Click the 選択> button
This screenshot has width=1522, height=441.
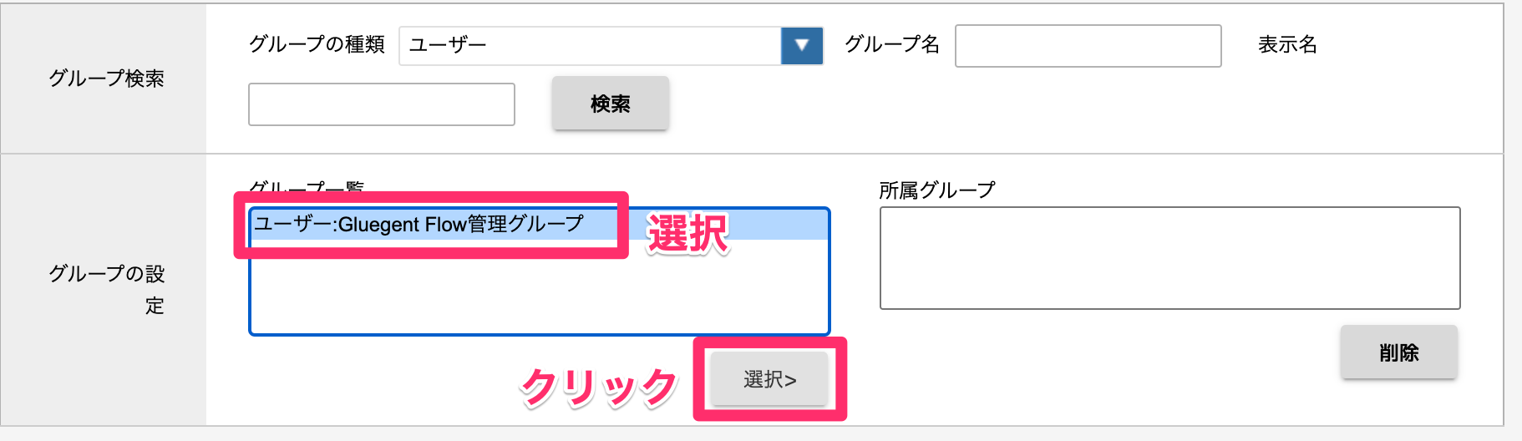[769, 380]
